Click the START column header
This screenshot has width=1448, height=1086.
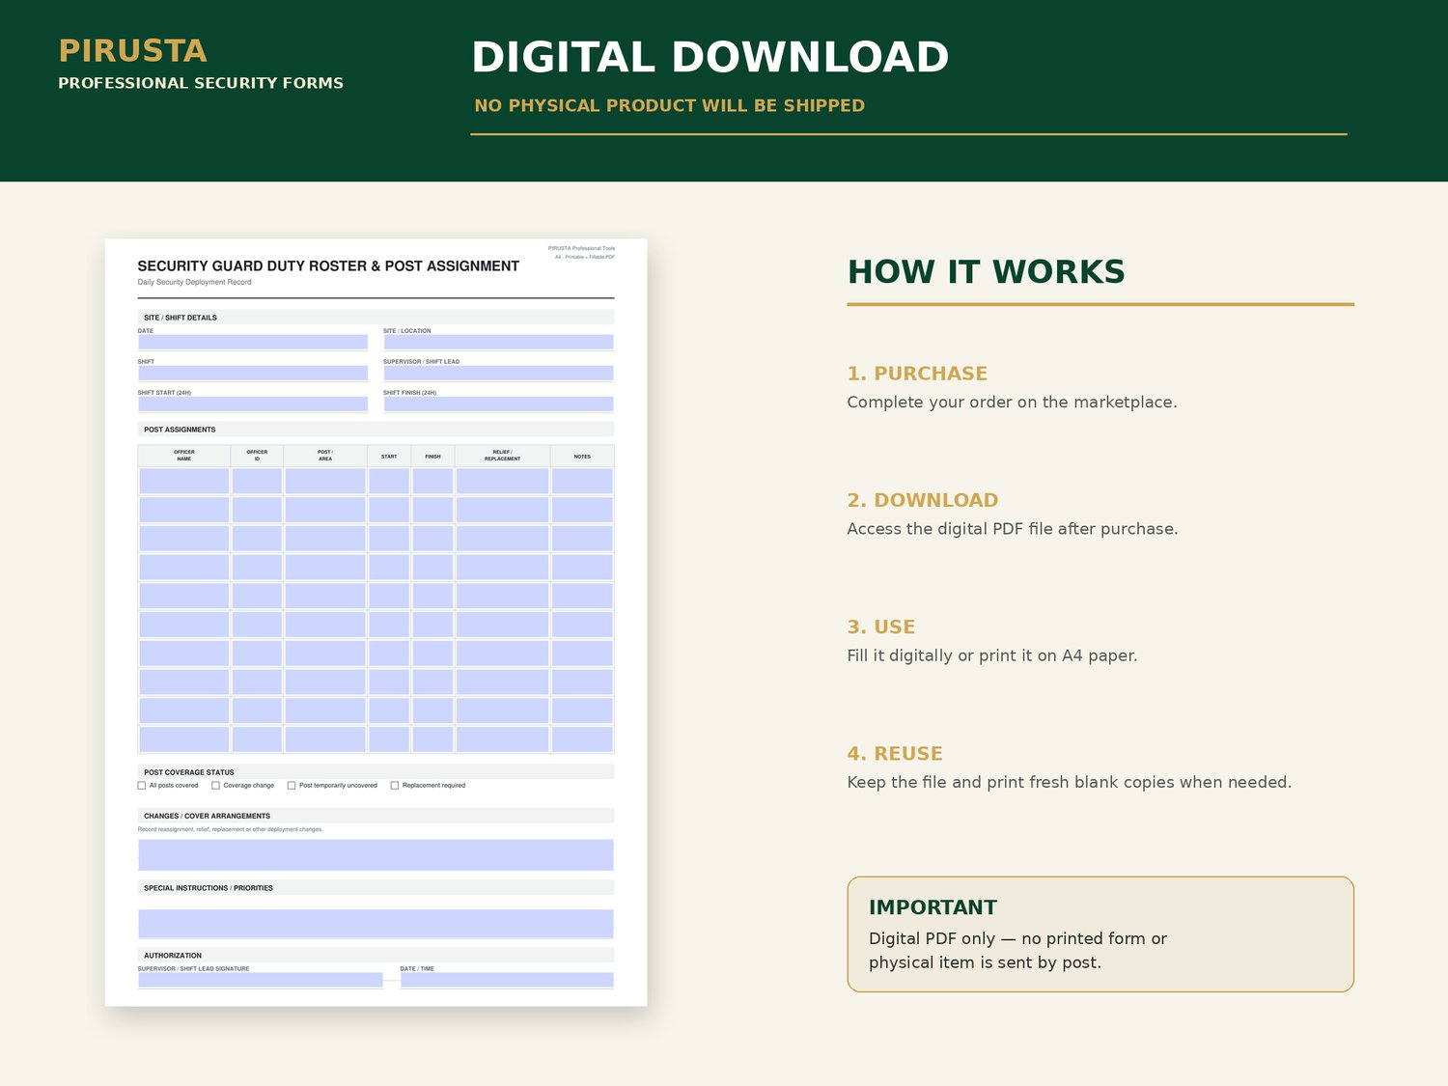pos(389,456)
